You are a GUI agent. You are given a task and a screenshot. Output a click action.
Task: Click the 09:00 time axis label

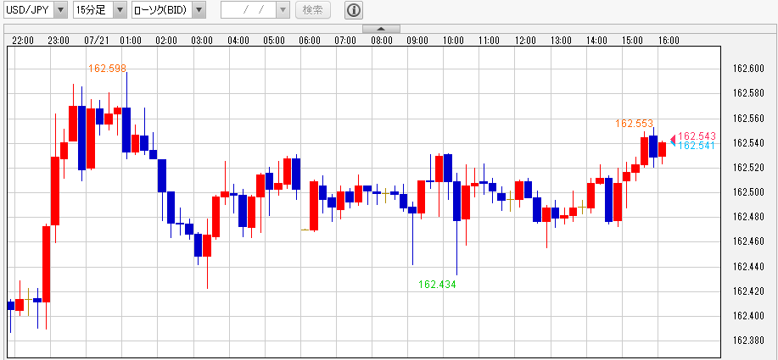(x=417, y=41)
